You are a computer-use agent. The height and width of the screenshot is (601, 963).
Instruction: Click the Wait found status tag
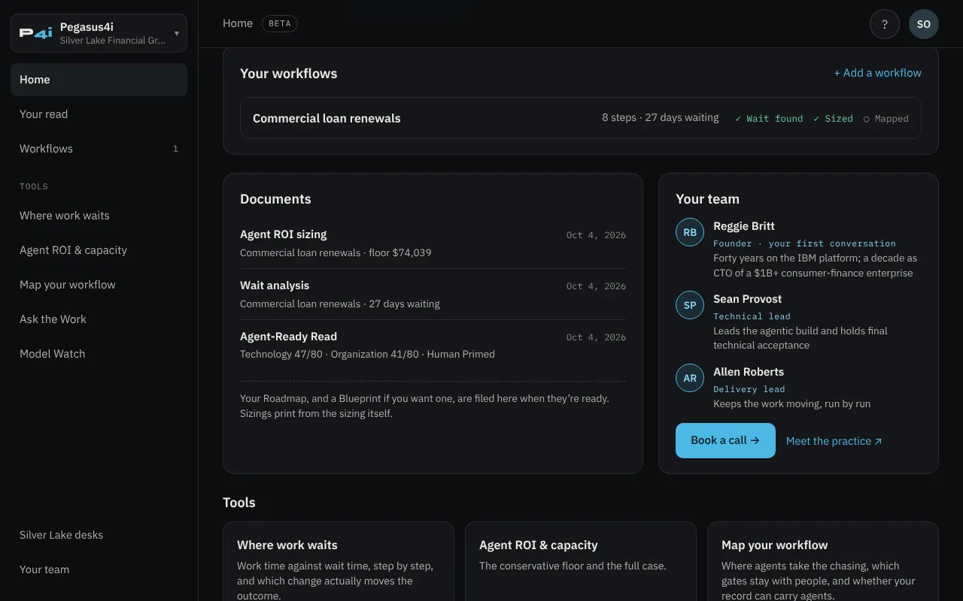[769, 119]
